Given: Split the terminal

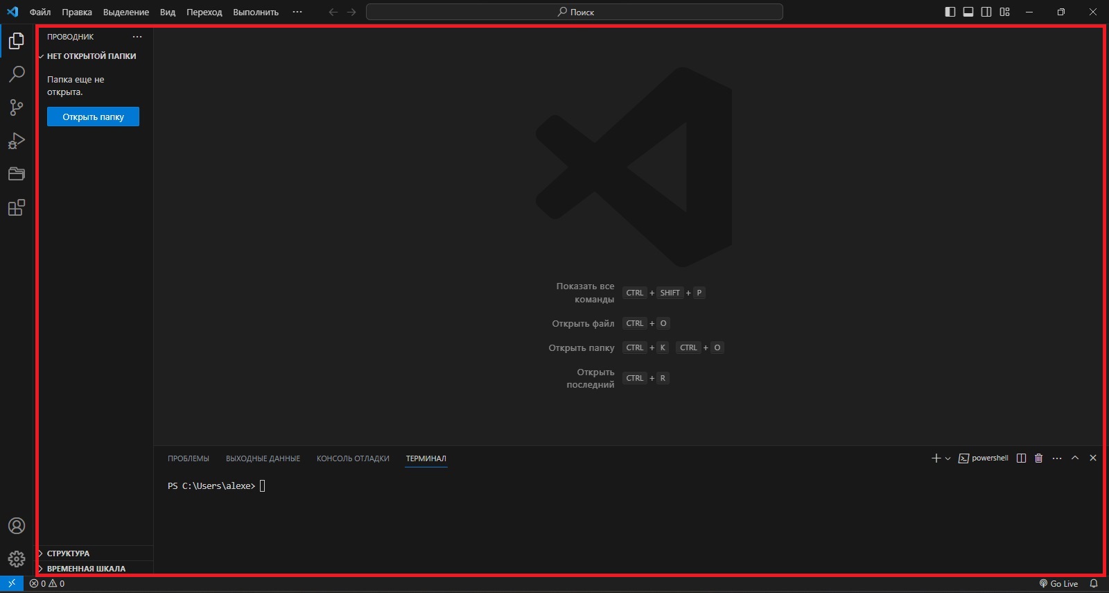Looking at the screenshot, I should pos(1021,458).
